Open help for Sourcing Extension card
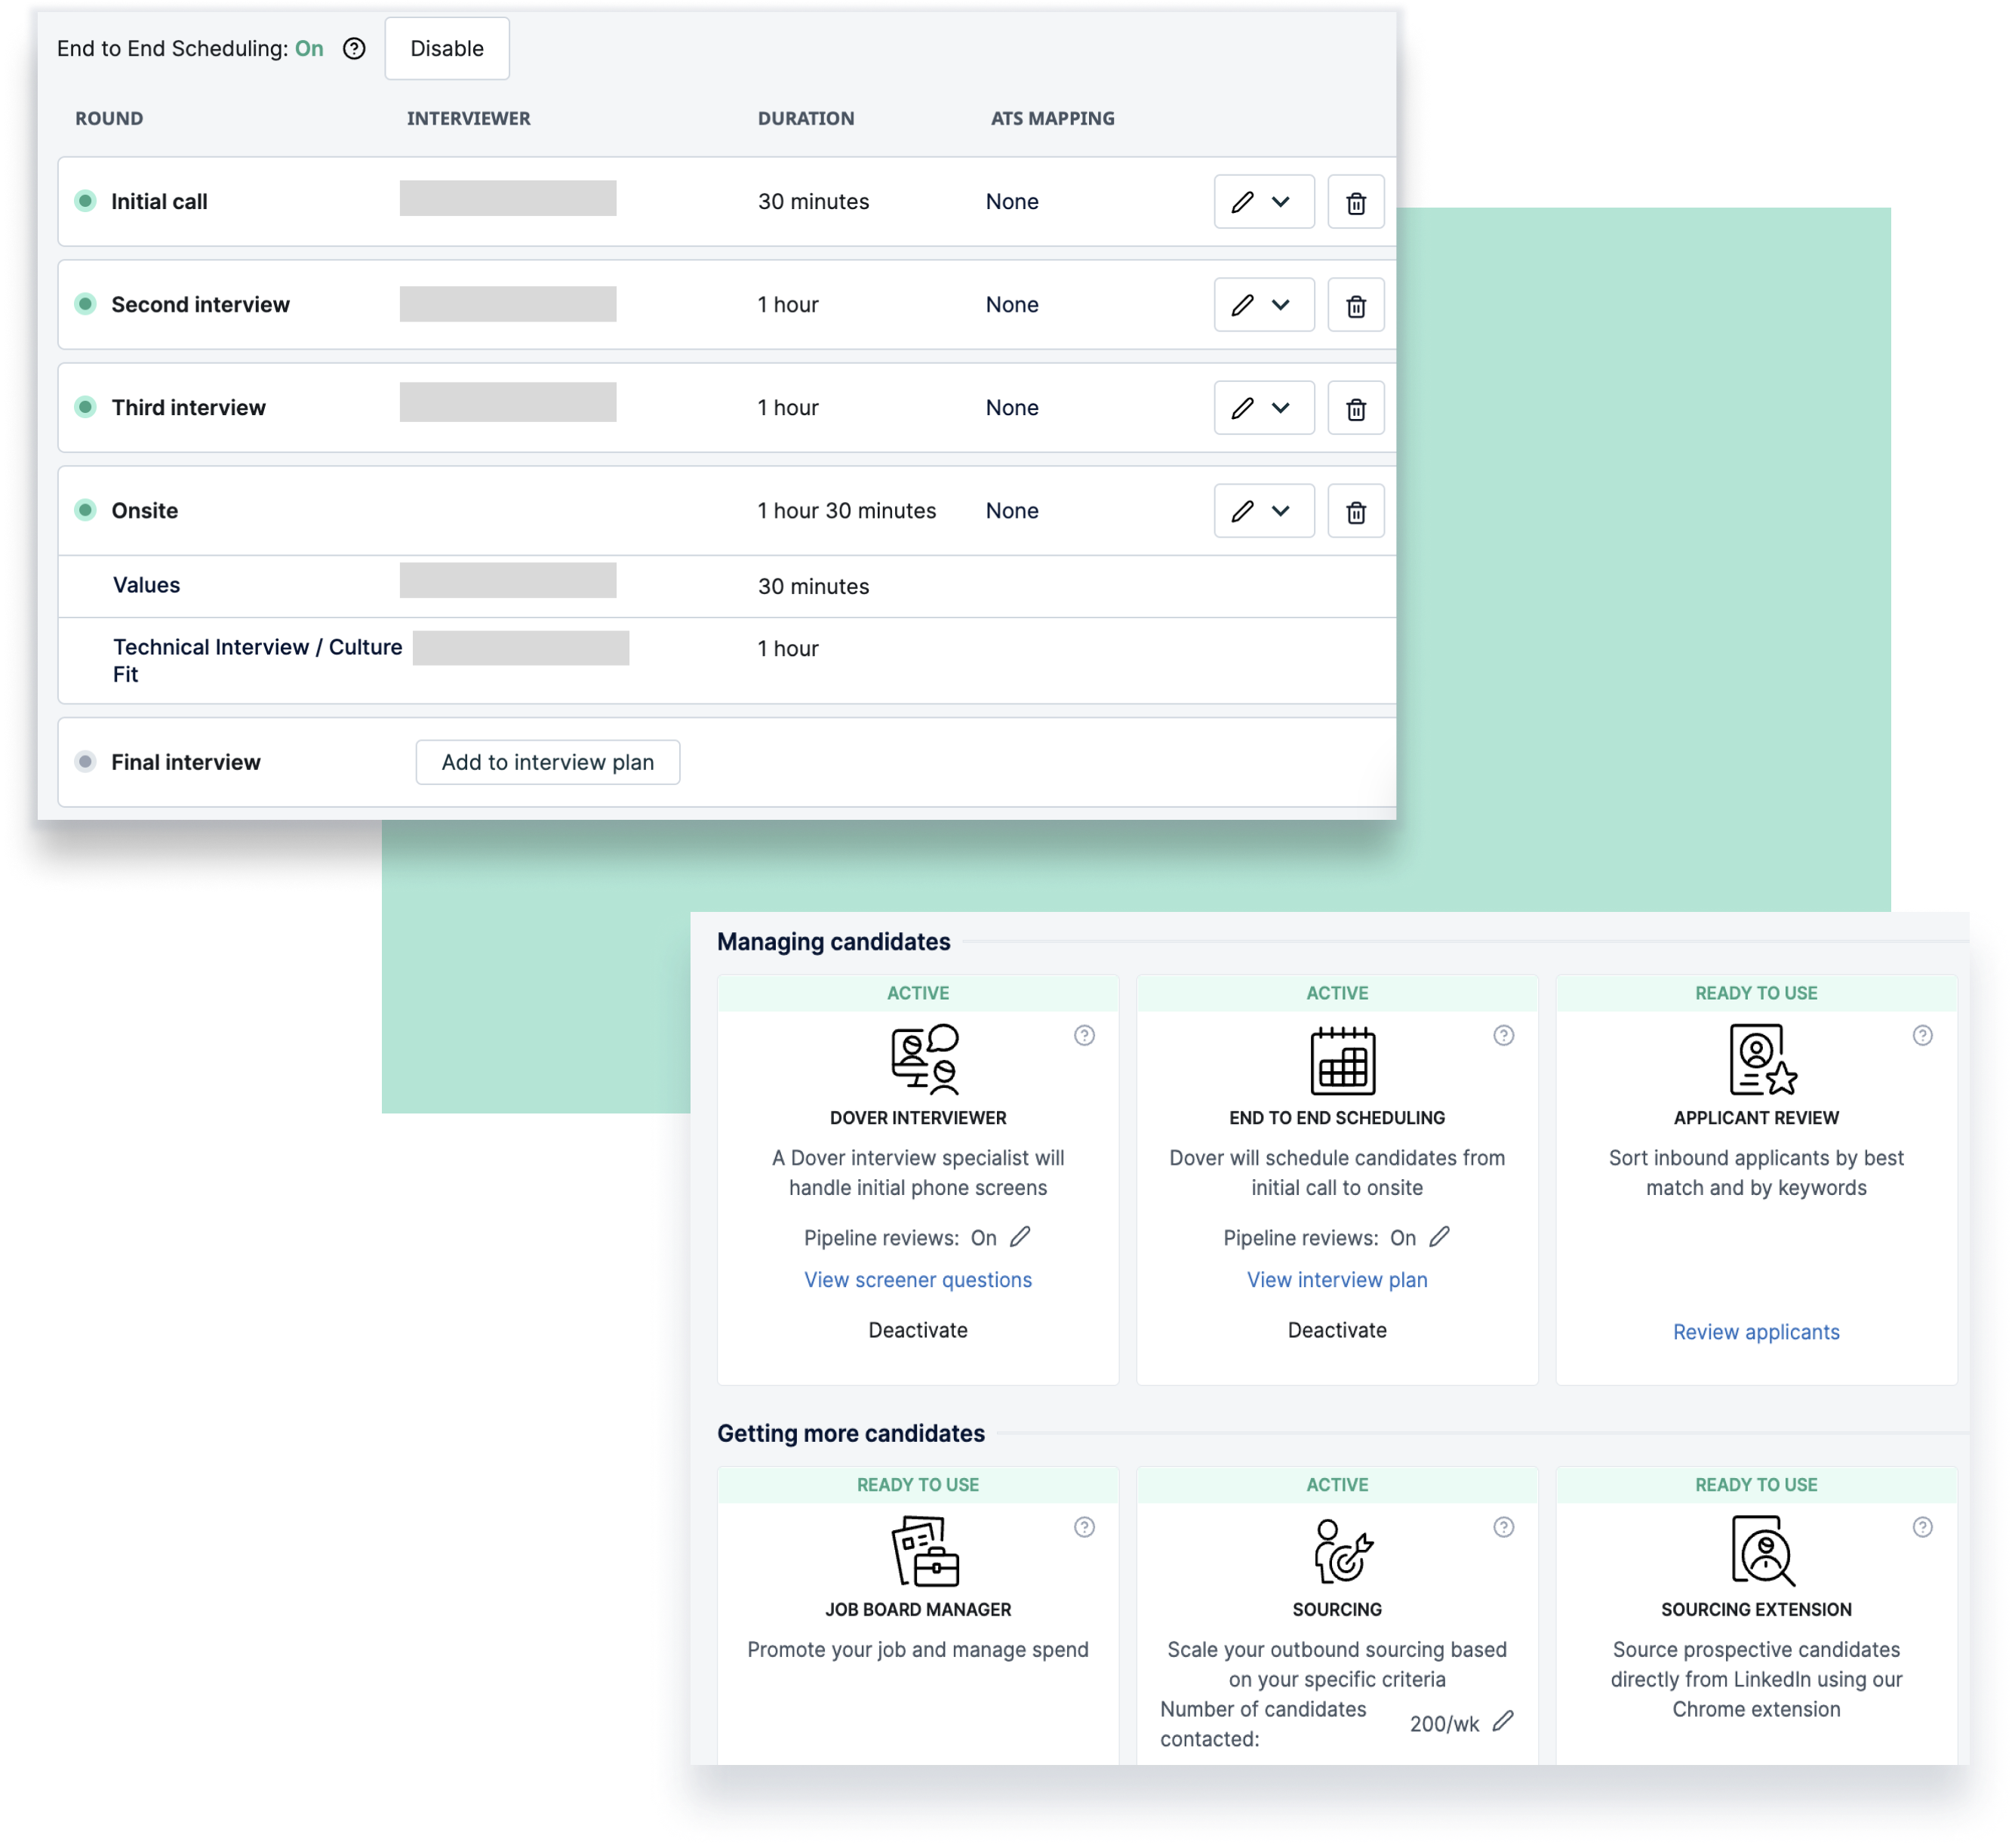Viewport: 2015px width, 1848px height. coord(1922,1527)
